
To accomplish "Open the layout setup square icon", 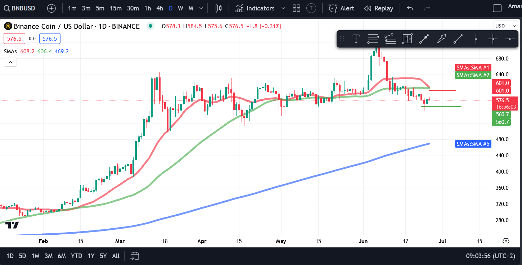I will [x=497, y=8].
